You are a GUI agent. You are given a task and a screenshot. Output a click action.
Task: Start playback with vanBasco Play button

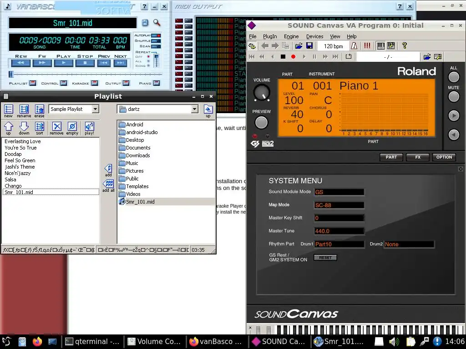[64, 63]
